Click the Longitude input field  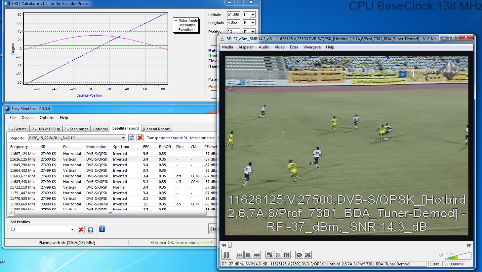click(x=233, y=23)
